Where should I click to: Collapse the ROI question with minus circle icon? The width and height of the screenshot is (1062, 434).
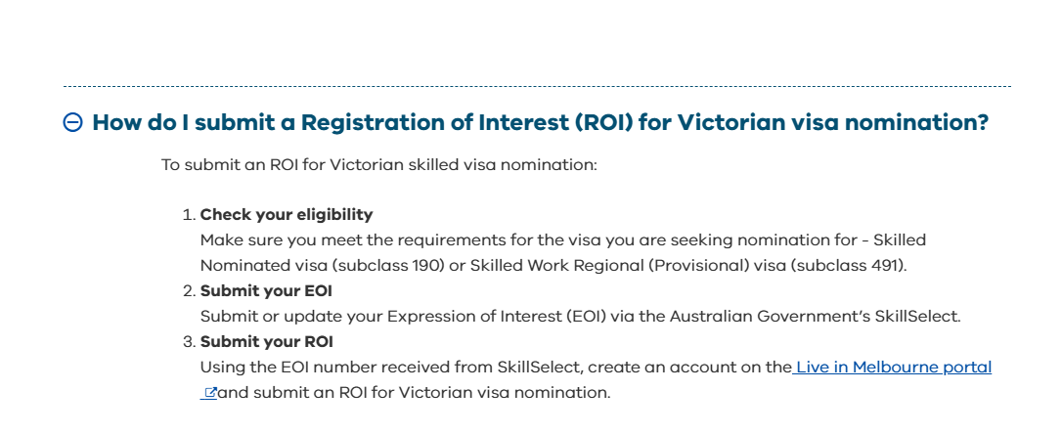tap(73, 122)
